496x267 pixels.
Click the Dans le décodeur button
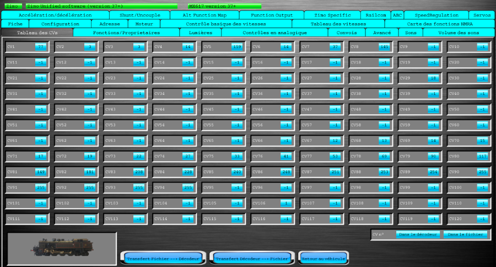418,234
